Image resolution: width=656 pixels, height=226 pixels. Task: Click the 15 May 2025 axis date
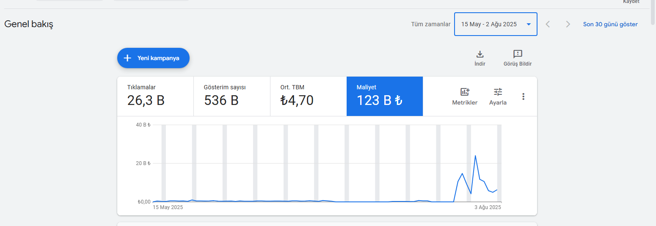tap(168, 207)
